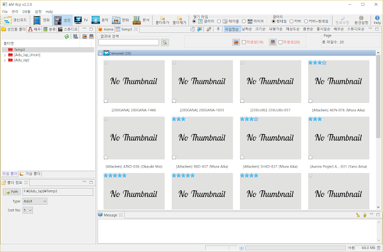
Task: Open the DB툴 menu
Action: pyautogui.click(x=26, y=11)
